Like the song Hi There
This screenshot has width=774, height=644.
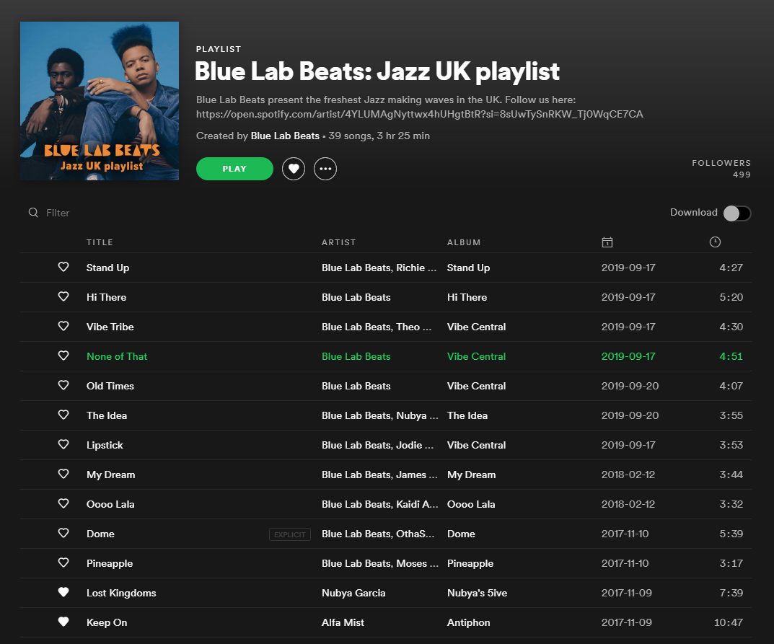tap(63, 296)
